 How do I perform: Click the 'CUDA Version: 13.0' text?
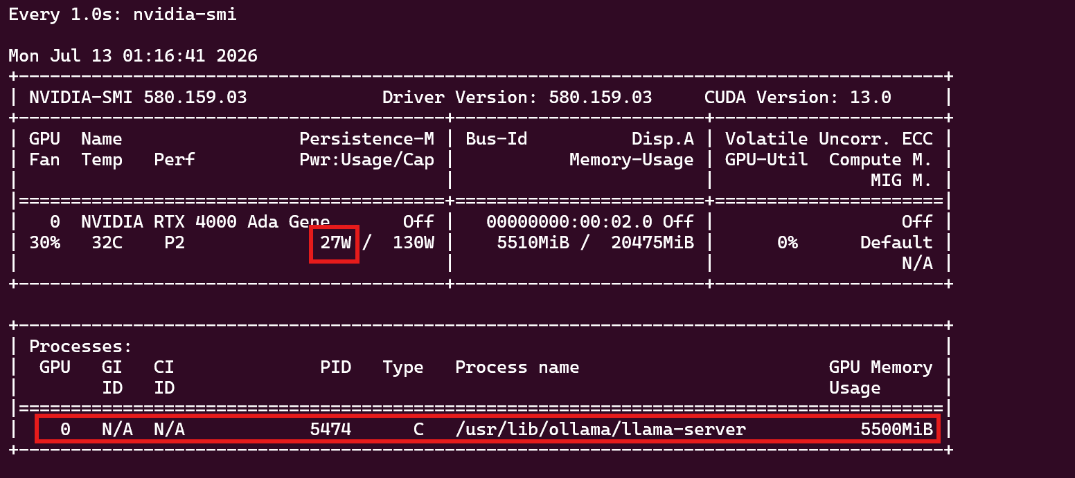(x=798, y=98)
